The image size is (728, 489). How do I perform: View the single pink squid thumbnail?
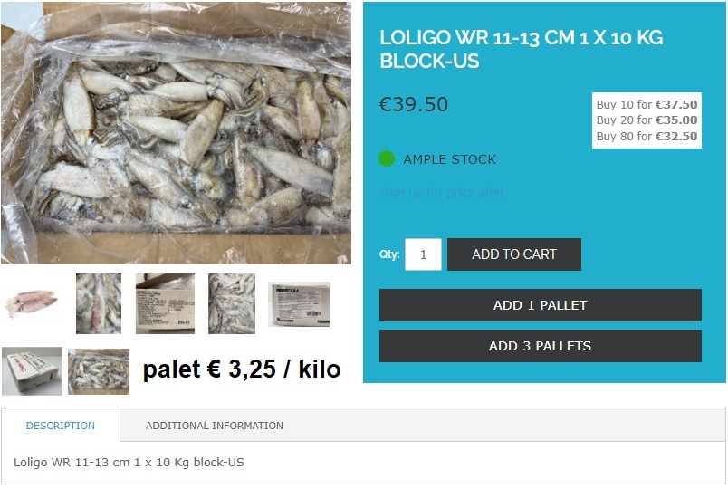click(x=32, y=303)
